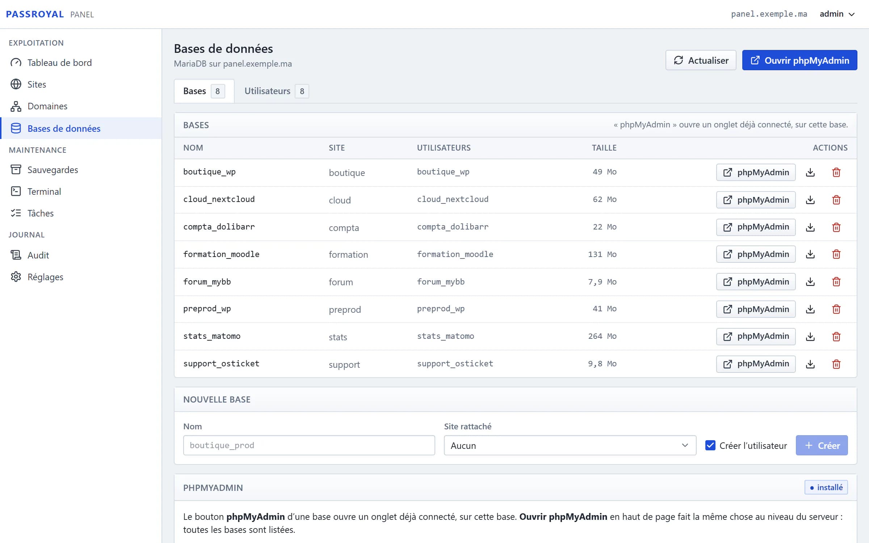Open Tâches in sidebar
The height and width of the screenshot is (543, 869).
81,213
